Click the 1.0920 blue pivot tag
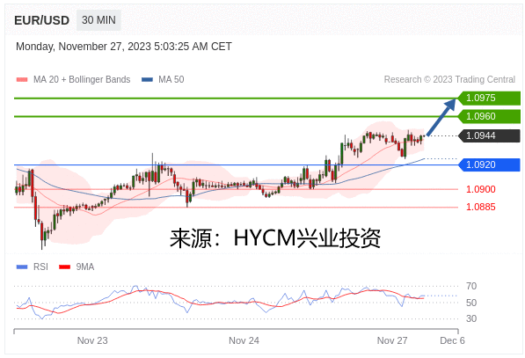 click(x=489, y=164)
